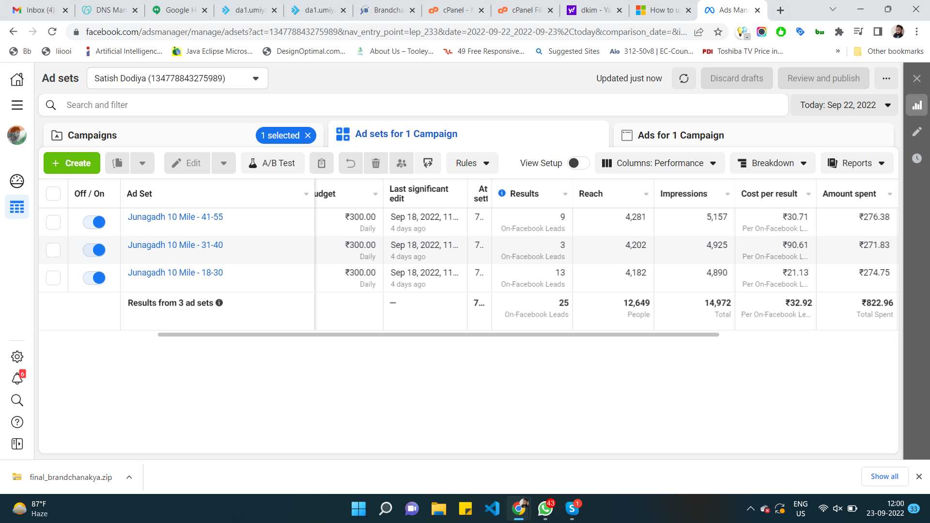Turn off Junagadh 10 Mile - 31-40 ad set
930x523 pixels.
94,250
